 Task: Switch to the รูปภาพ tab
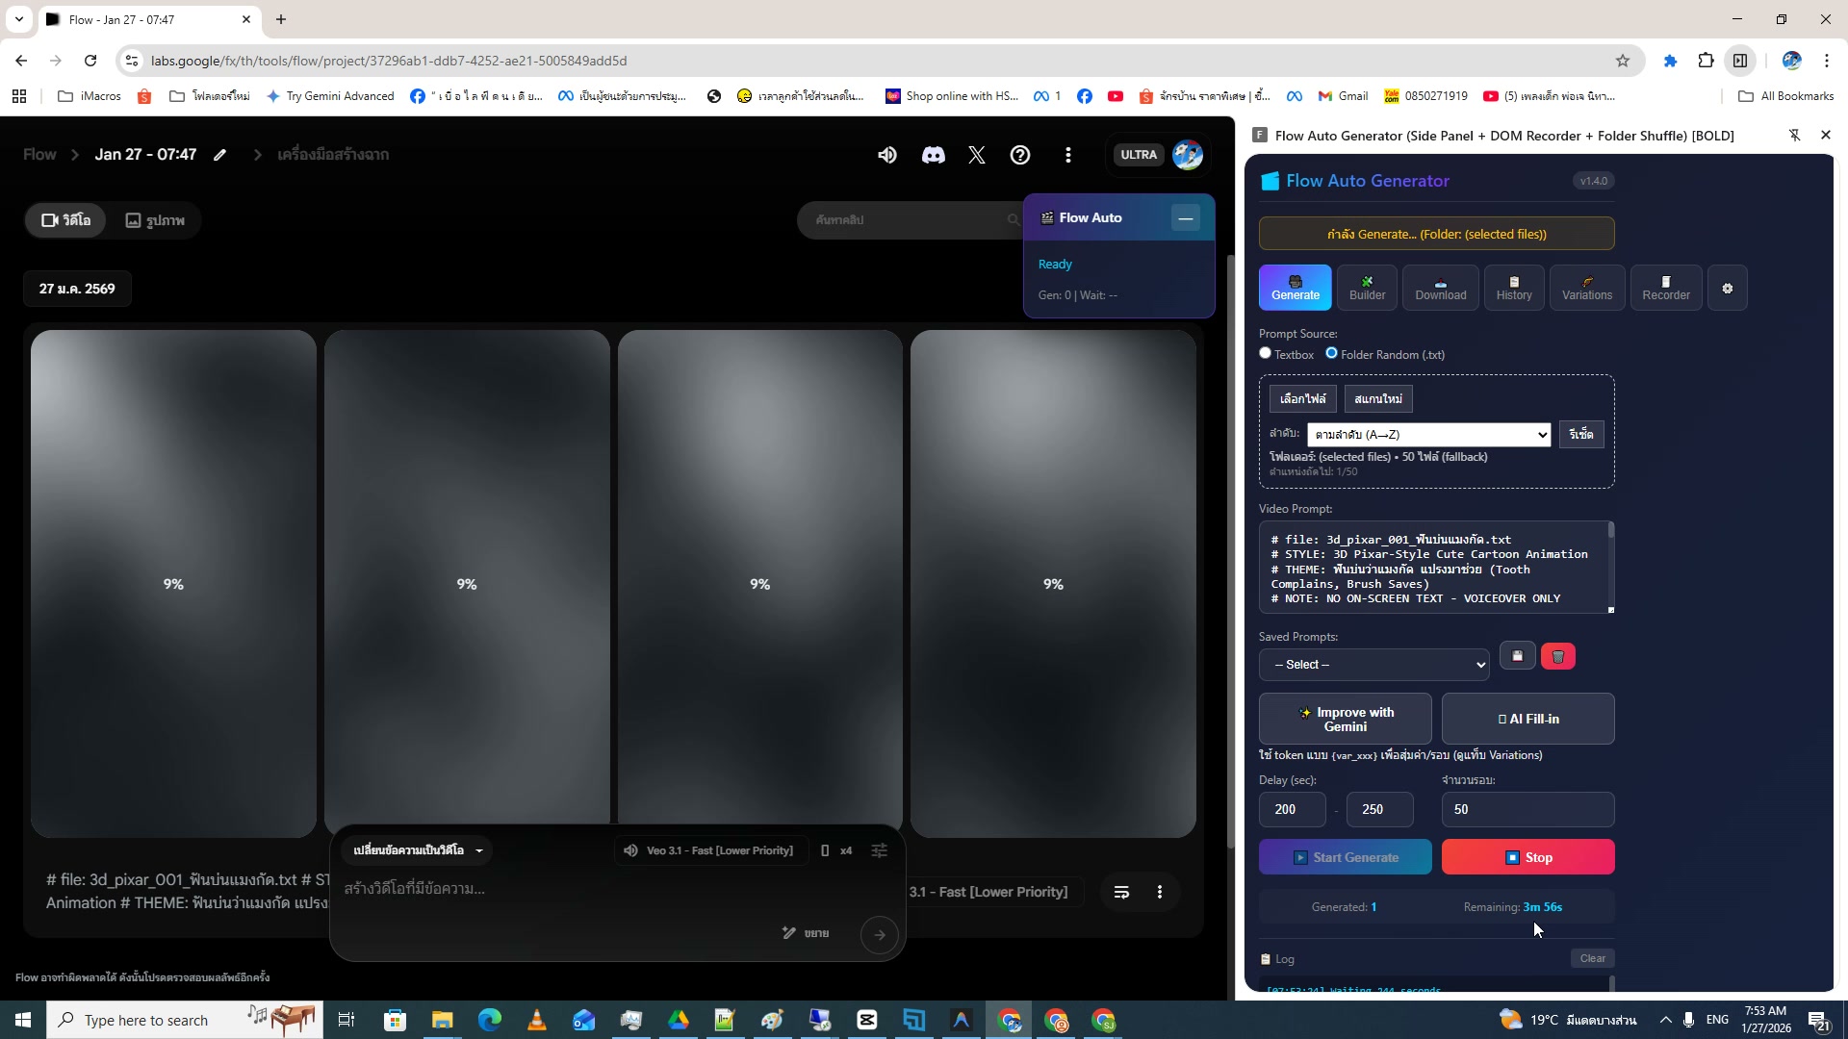click(155, 220)
